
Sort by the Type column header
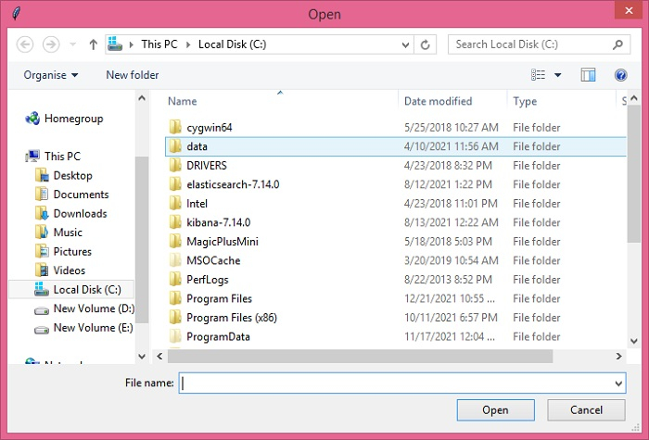click(525, 101)
